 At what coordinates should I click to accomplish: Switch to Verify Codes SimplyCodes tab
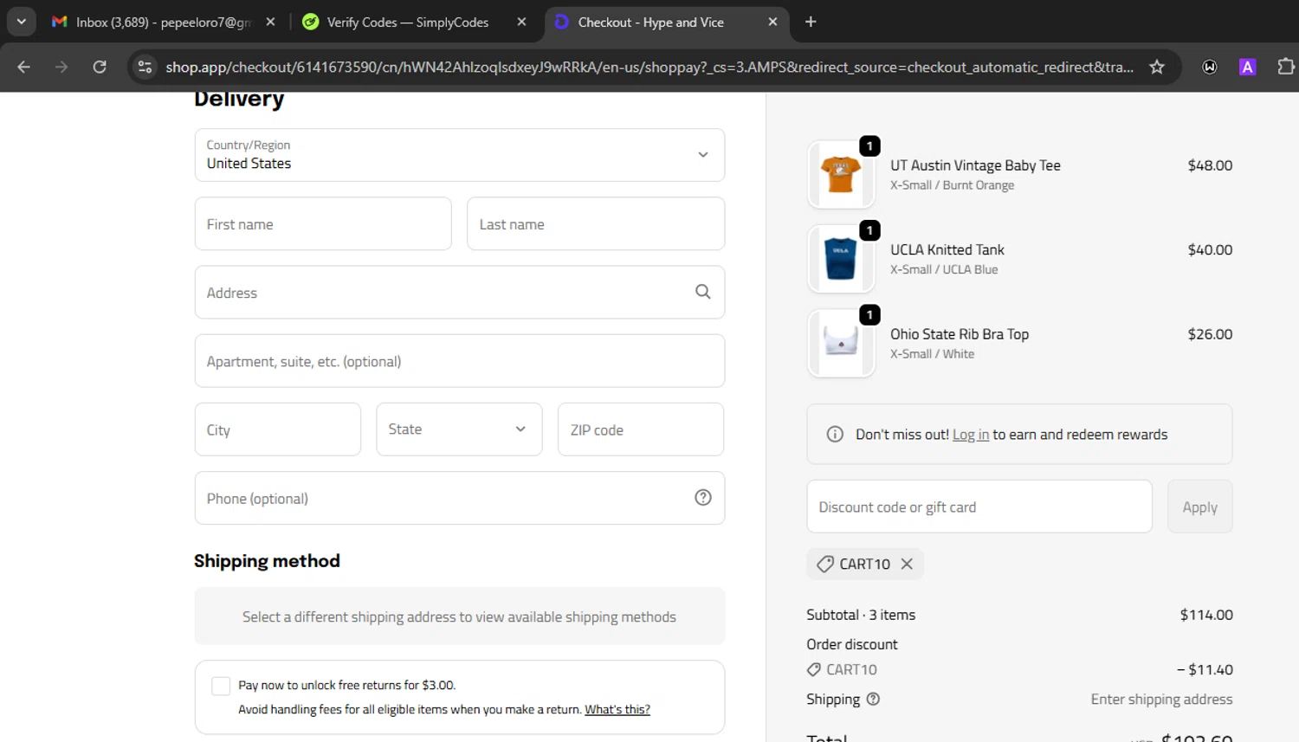(x=407, y=22)
